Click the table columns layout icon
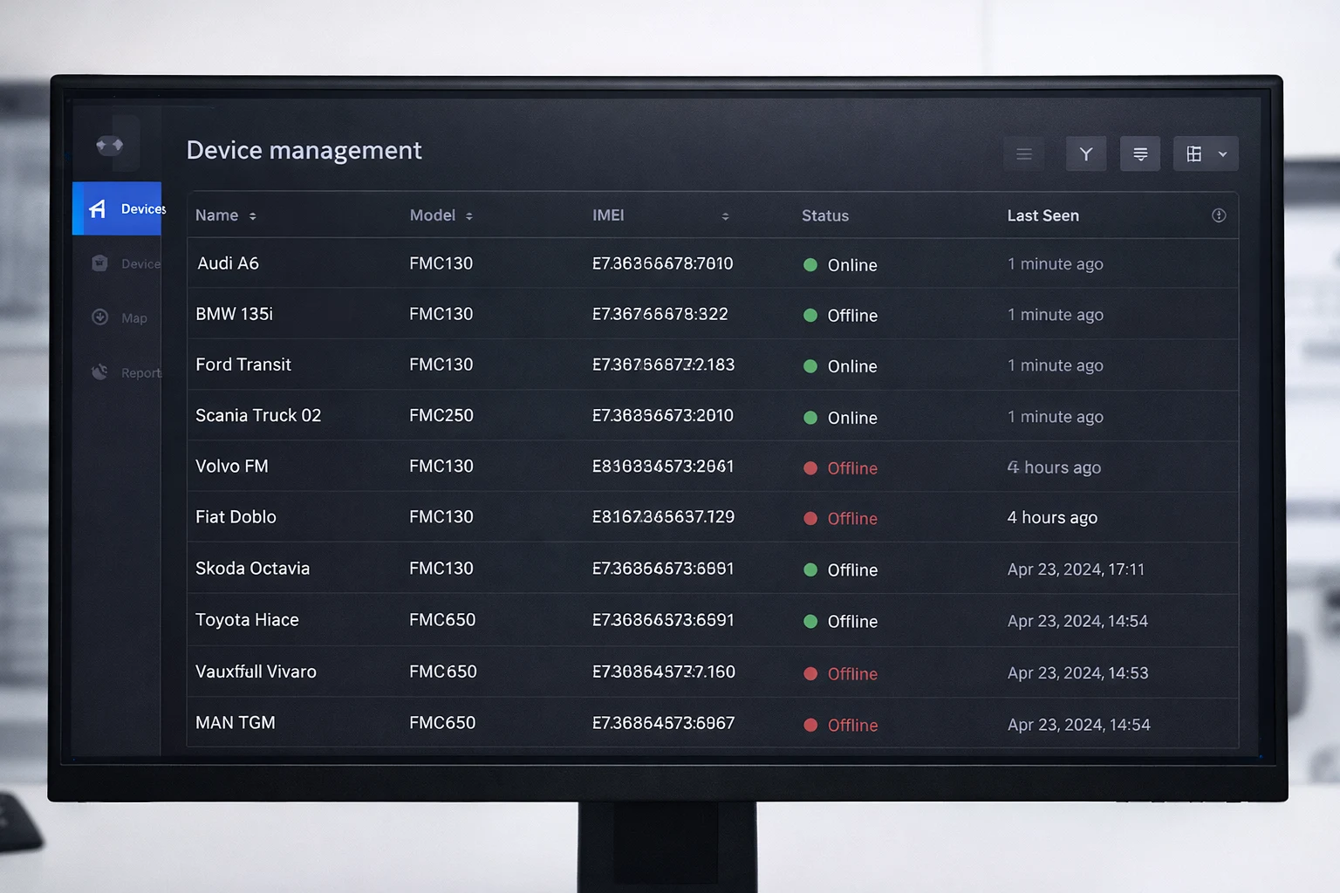This screenshot has width=1340, height=893. [x=1194, y=154]
